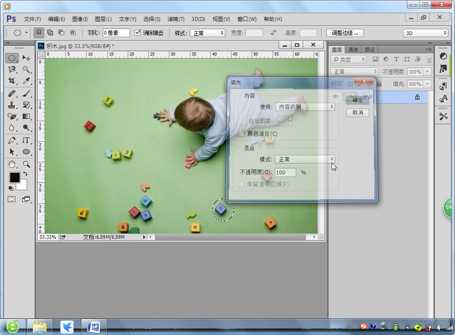Select the Crop tool
This screenshot has width=455, height=335.
coord(12,81)
